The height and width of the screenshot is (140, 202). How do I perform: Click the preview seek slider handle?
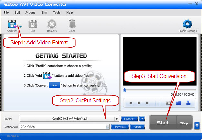coord(125,90)
